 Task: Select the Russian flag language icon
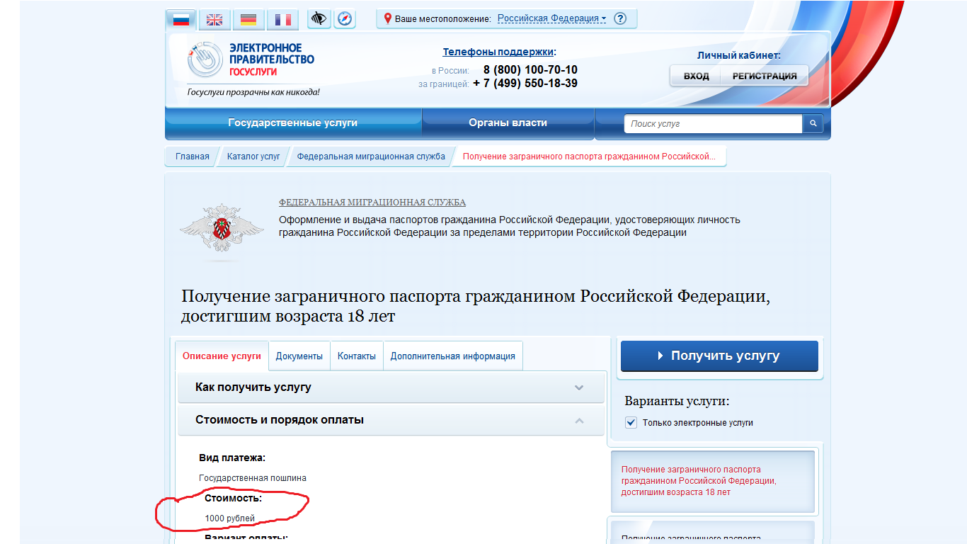[x=181, y=20]
